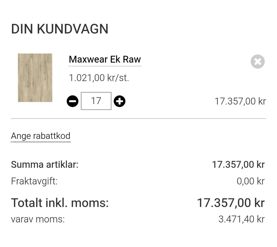The image size is (277, 247).
Task: Click the circular remove icon for the product
Action: [x=258, y=62]
